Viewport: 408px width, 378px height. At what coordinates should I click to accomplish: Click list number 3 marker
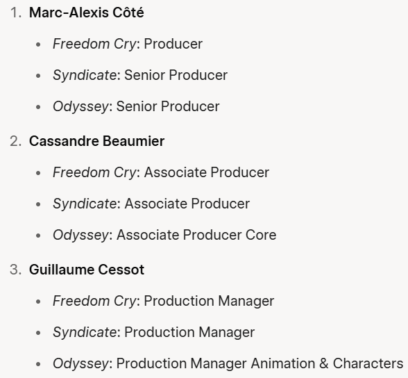[15, 270]
